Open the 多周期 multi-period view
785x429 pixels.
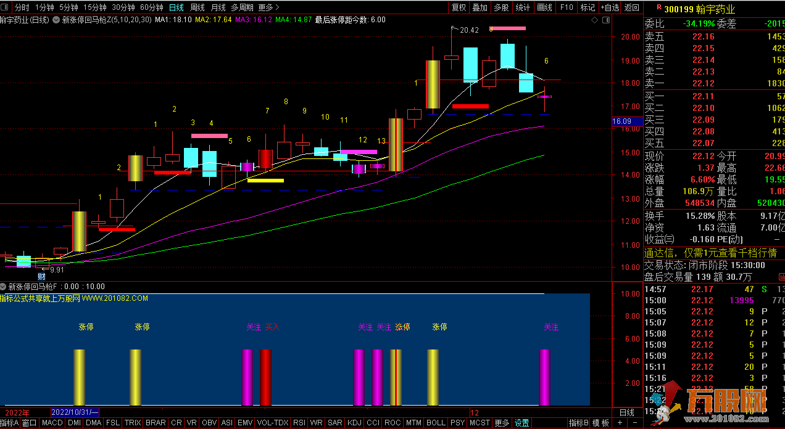point(243,7)
